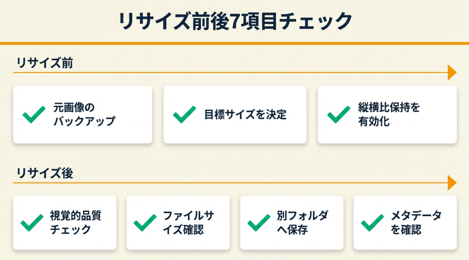The width and height of the screenshot is (469, 260).
Task: Click the 目標サイズを決定 card label
Action: (x=245, y=115)
